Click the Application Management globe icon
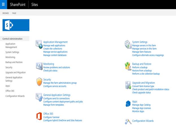Screen dimensions: 176x132 (39, 44)
